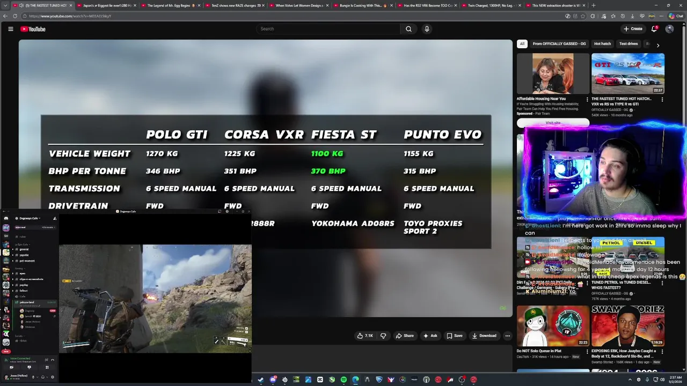
Task: Open Xbox app from the taskbar
Action: point(332,380)
